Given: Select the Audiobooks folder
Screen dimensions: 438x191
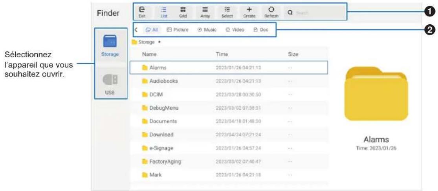Looking at the screenshot, I should coord(229,81).
